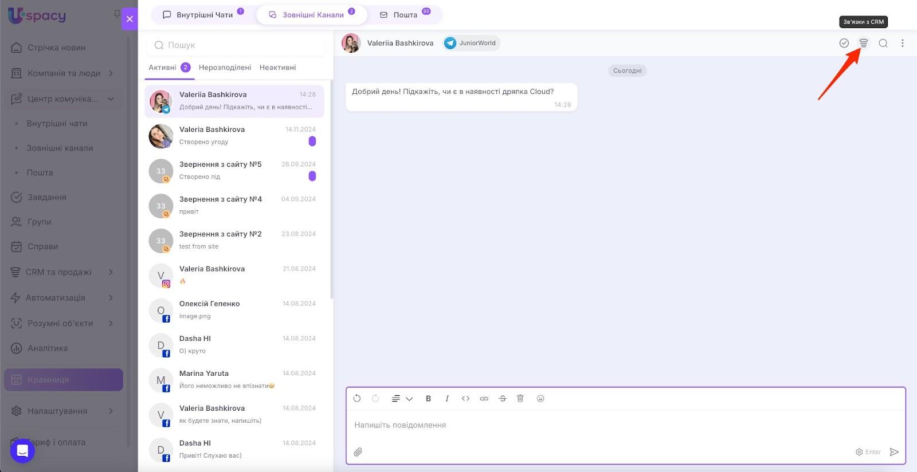Open the Enter send-key settings

point(868,452)
